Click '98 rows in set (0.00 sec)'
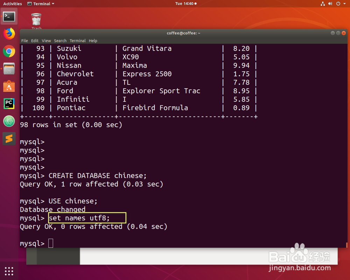This screenshot has width=350, height=280. pos(71,125)
